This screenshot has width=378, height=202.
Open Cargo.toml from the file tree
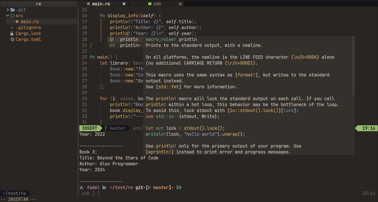(x=28, y=39)
